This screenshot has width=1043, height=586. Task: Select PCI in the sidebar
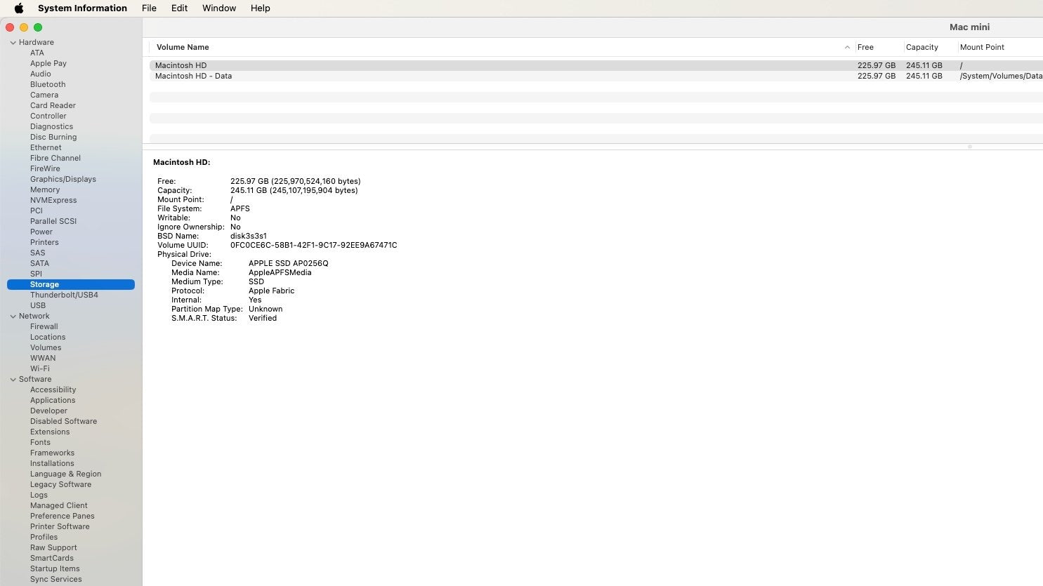point(37,211)
